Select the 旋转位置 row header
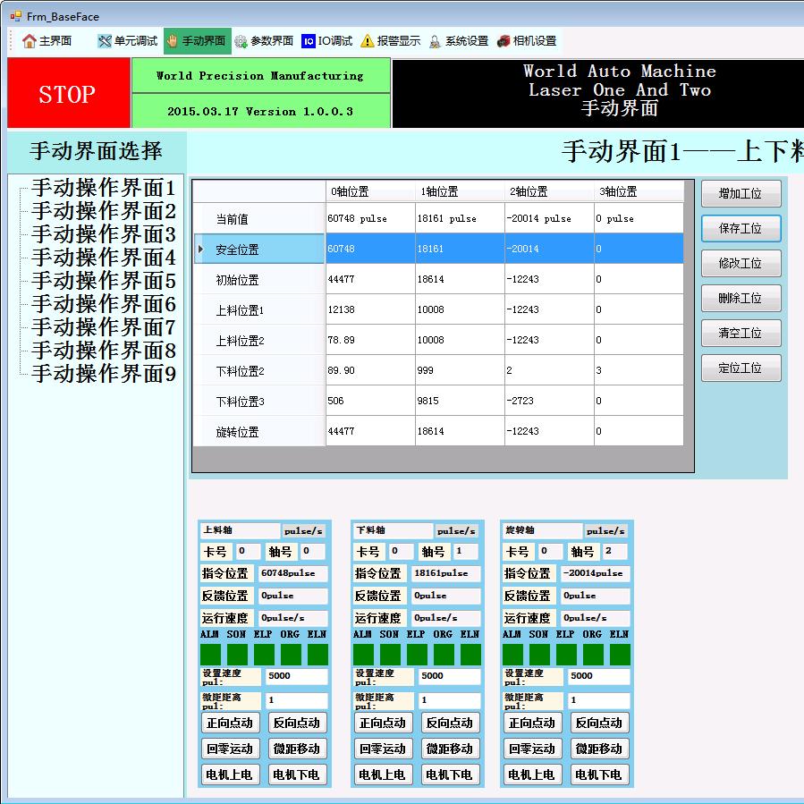Image resolution: width=804 pixels, height=804 pixels. click(x=259, y=431)
